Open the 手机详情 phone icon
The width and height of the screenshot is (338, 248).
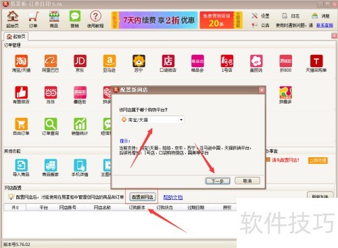(x=80, y=168)
